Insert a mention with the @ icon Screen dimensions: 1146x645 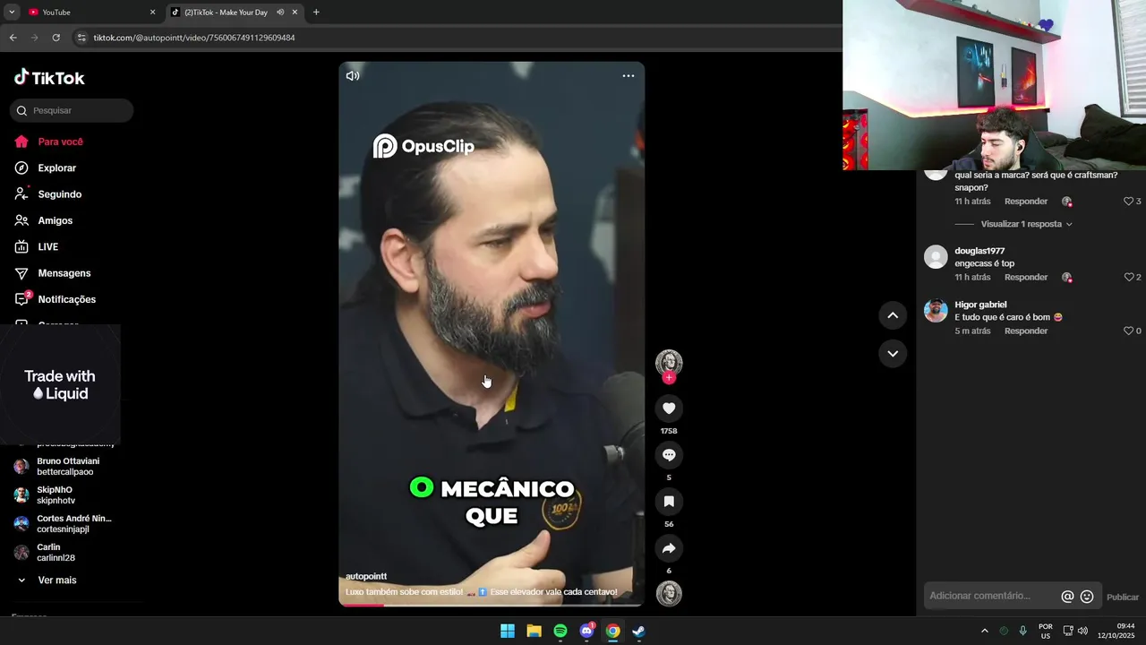coord(1067,597)
